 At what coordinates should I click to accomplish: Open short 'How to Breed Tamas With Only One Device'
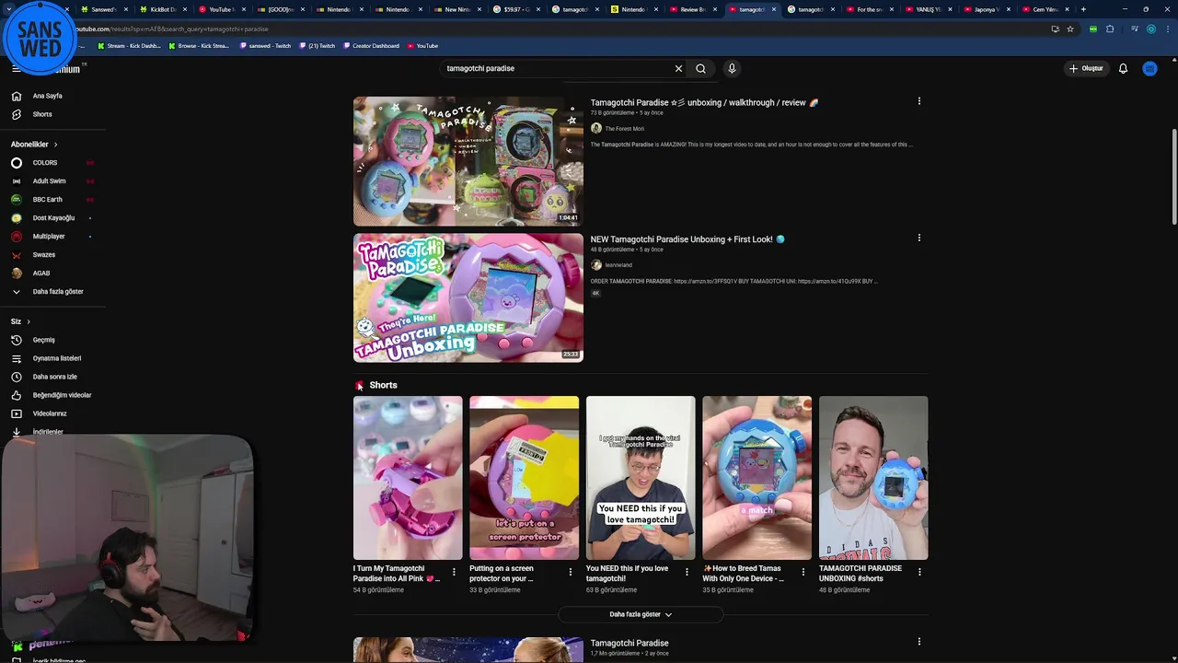tap(756, 478)
